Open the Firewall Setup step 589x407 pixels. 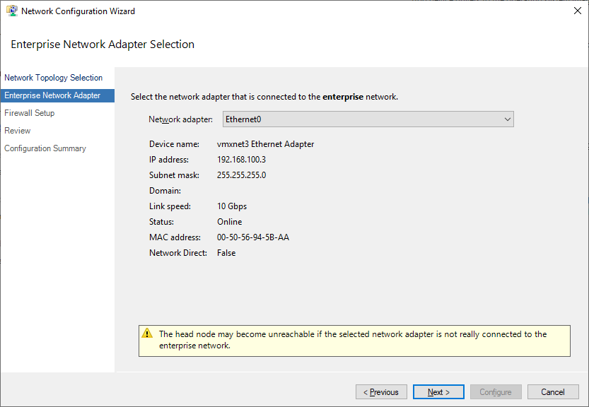29,112
